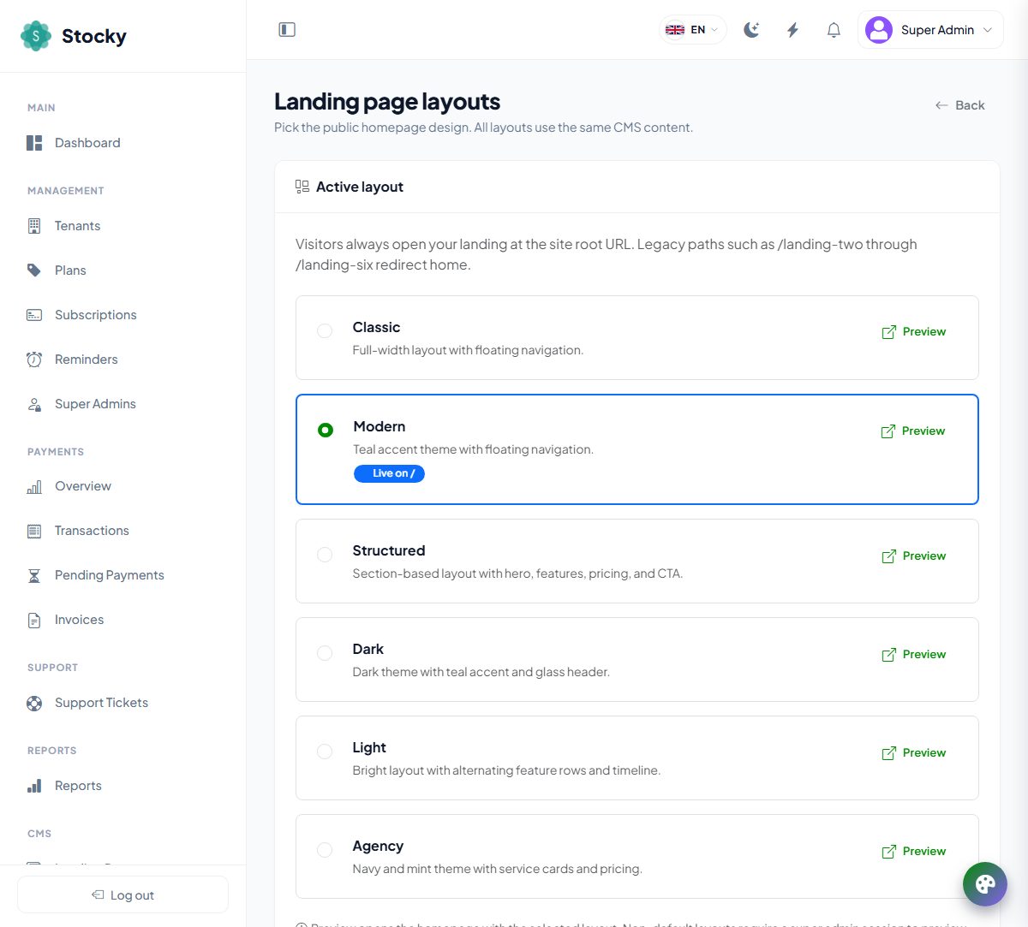1028x927 pixels.
Task: Click the Plans tag icon
Action: point(34,270)
